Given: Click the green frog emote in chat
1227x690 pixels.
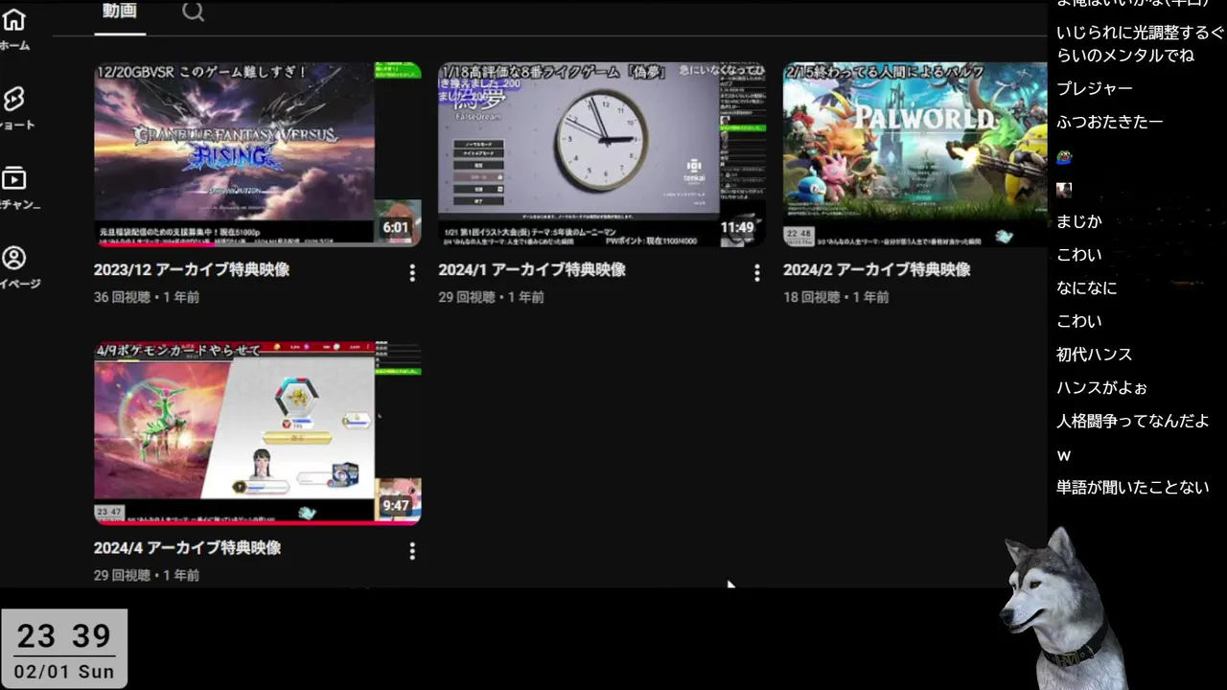Looking at the screenshot, I should 1064,156.
